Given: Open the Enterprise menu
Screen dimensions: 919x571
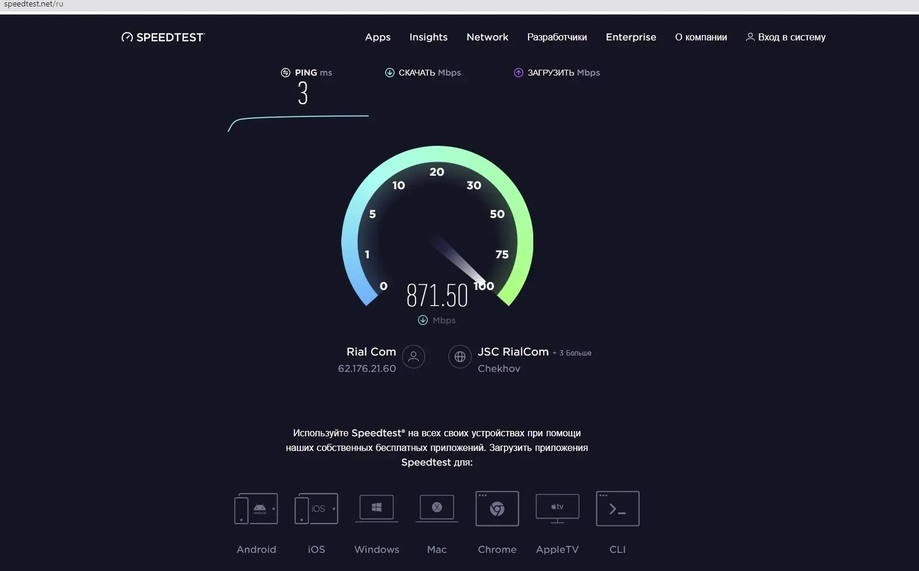Looking at the screenshot, I should click(x=631, y=37).
